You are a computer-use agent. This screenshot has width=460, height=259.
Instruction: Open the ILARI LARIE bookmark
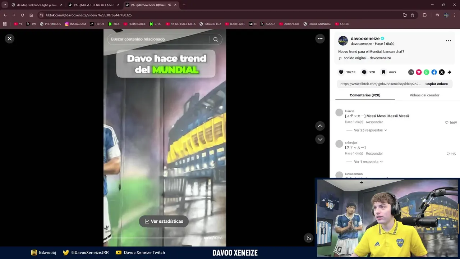tap(235, 24)
